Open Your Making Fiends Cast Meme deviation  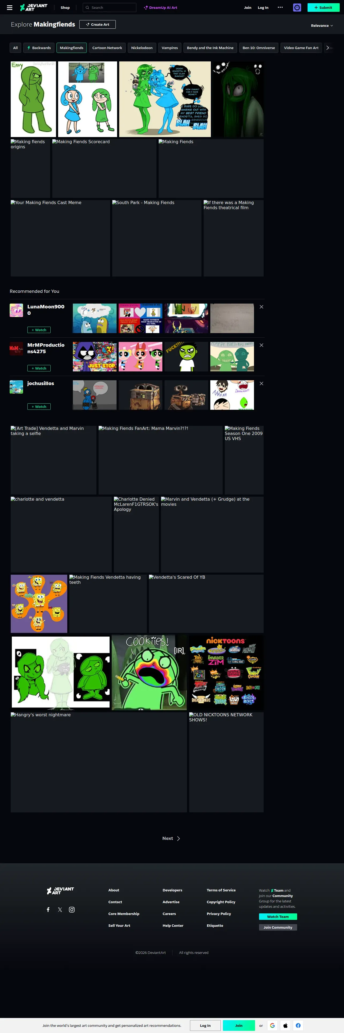point(61,238)
